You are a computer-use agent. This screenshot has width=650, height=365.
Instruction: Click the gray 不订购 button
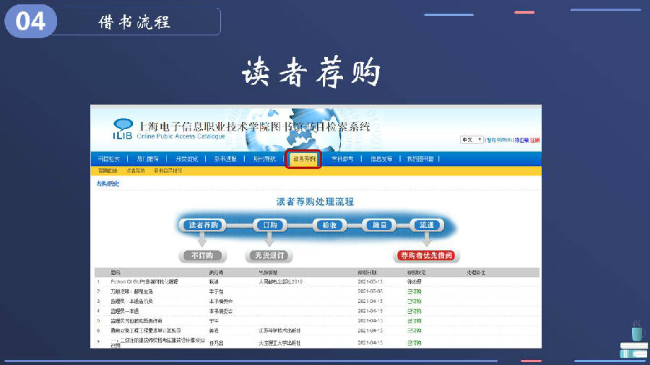(x=203, y=255)
